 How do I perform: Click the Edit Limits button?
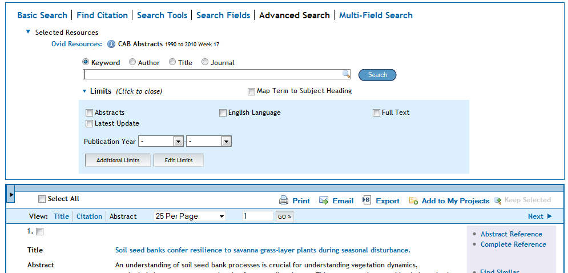179,160
